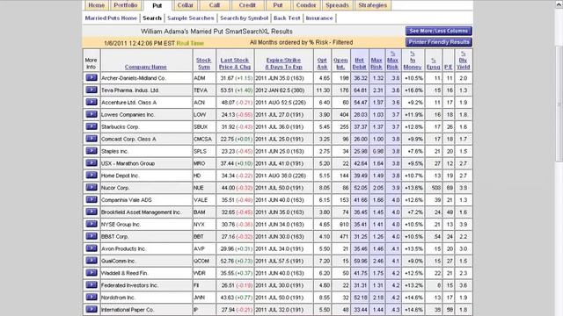Go to the Home tab
Image resolution: width=563 pixels, height=316 pixels.
point(96,5)
